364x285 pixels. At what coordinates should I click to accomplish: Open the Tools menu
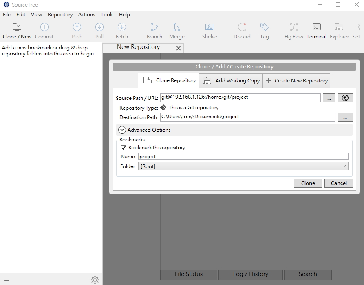coord(107,15)
